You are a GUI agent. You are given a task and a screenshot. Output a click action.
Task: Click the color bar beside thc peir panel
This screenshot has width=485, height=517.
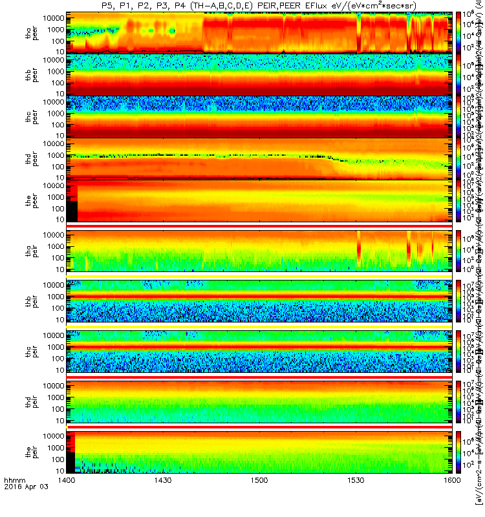(458, 352)
